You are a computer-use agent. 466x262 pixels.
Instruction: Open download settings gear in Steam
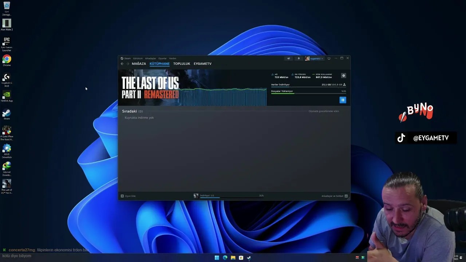[x=343, y=76]
